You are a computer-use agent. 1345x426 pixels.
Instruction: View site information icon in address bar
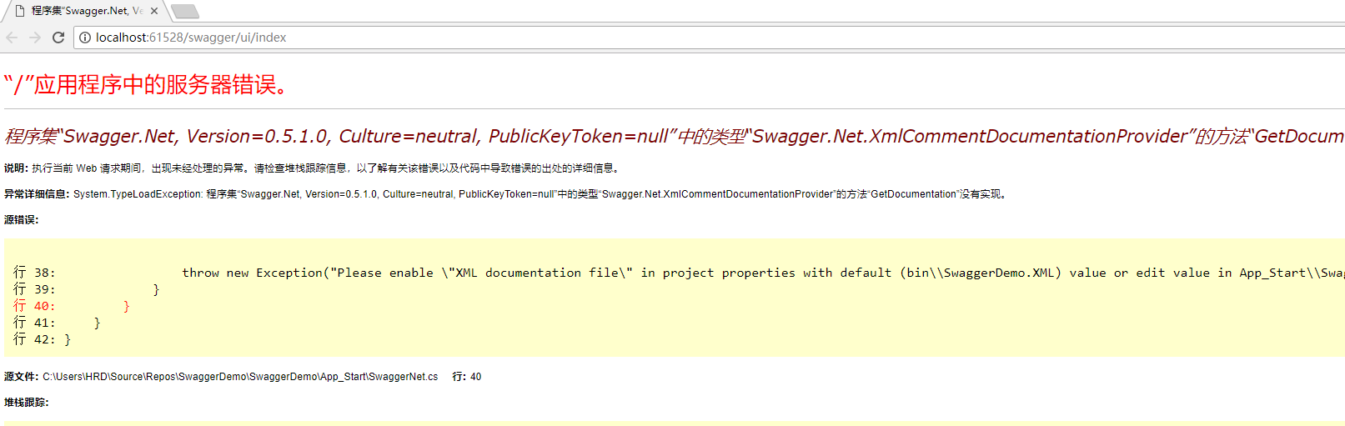pos(85,38)
